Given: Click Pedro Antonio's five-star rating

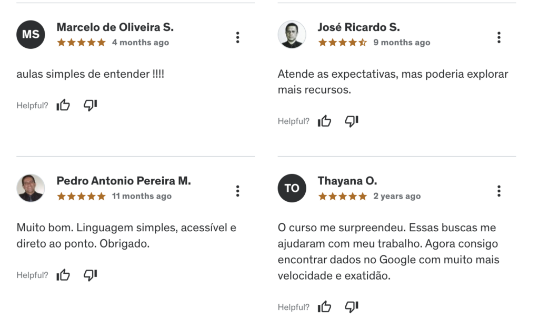Looking at the screenshot, I should (81, 196).
